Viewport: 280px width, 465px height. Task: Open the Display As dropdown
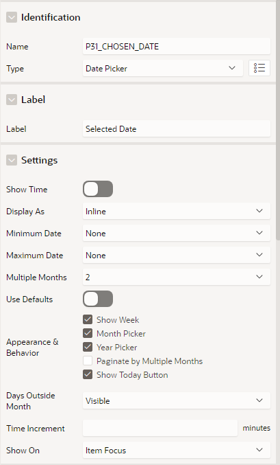(177, 211)
